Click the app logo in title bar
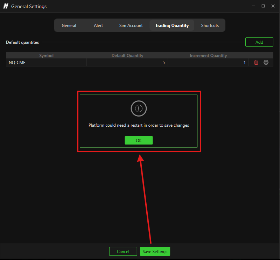The height and width of the screenshot is (260, 280). point(6,6)
